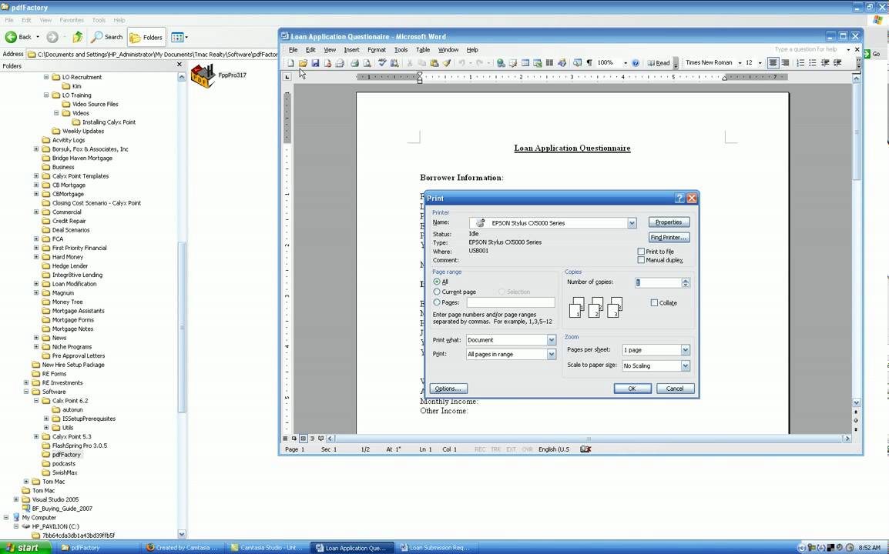The height and width of the screenshot is (554, 889).
Task: Click the Cut scissors icon
Action: click(409, 63)
